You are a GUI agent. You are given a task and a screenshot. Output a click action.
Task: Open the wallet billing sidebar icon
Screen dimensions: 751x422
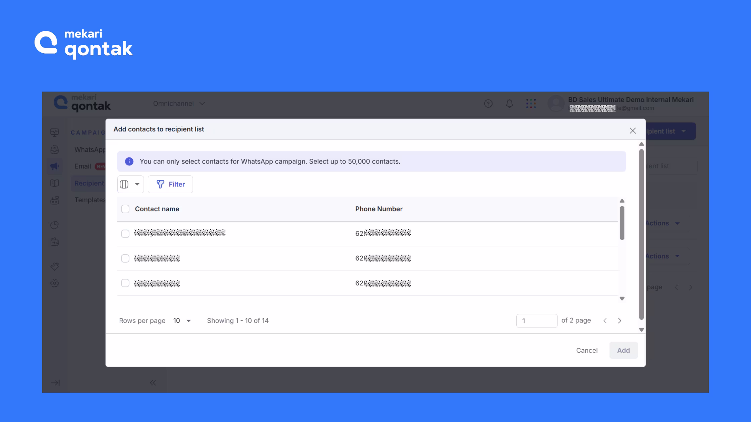pos(55,242)
